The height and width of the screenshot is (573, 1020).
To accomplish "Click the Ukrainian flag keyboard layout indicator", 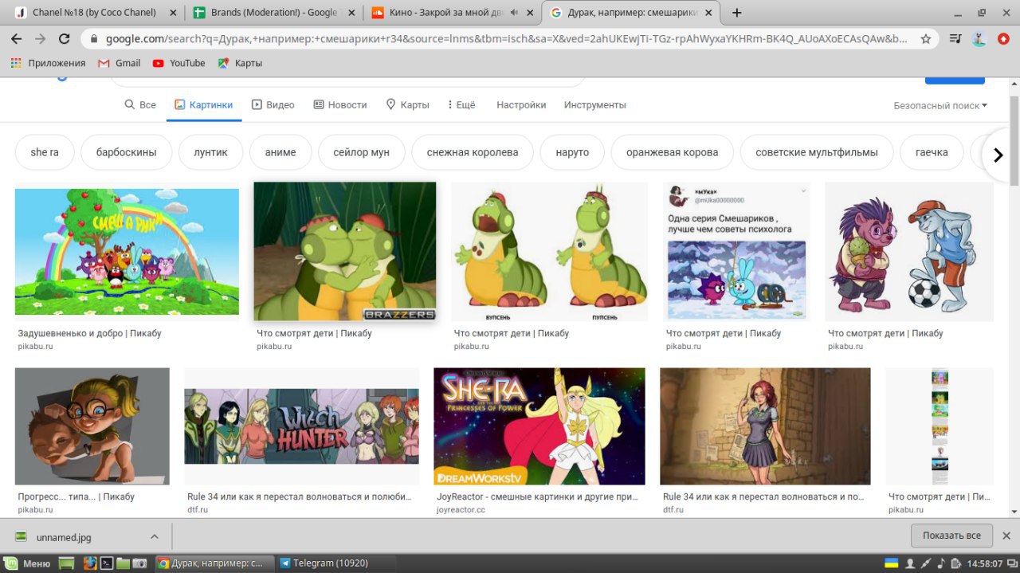I will coord(892,563).
